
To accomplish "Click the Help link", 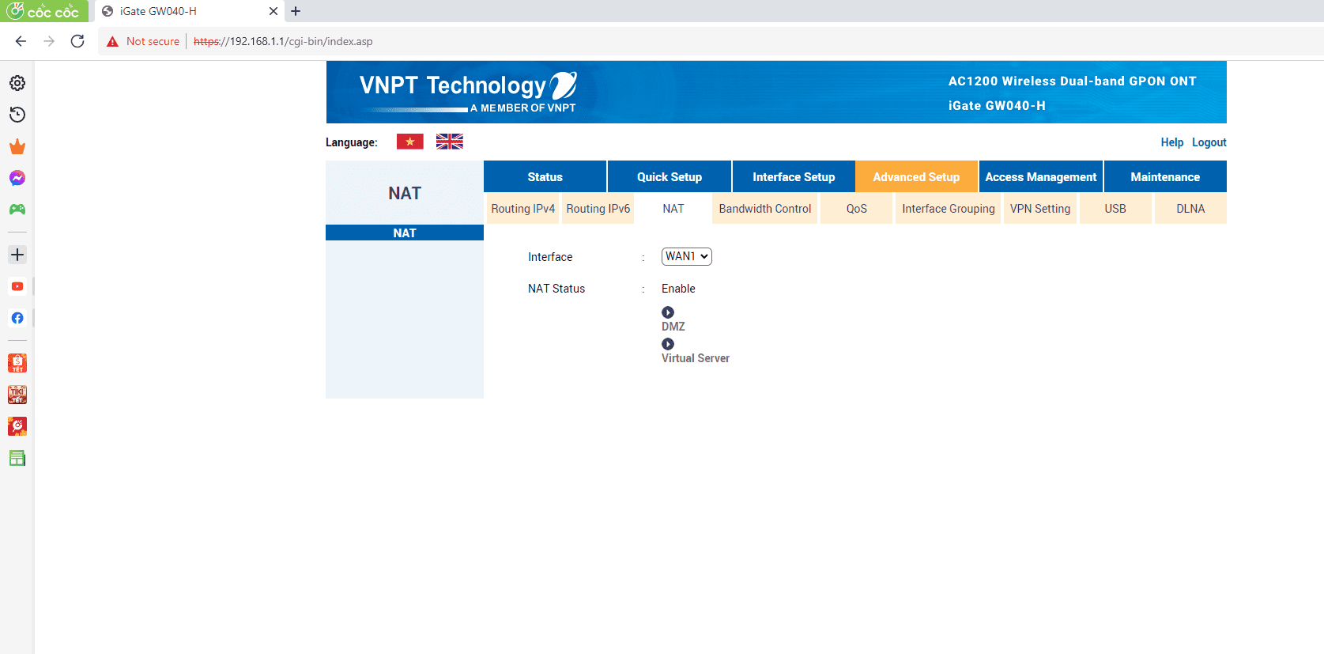I will (x=1172, y=142).
